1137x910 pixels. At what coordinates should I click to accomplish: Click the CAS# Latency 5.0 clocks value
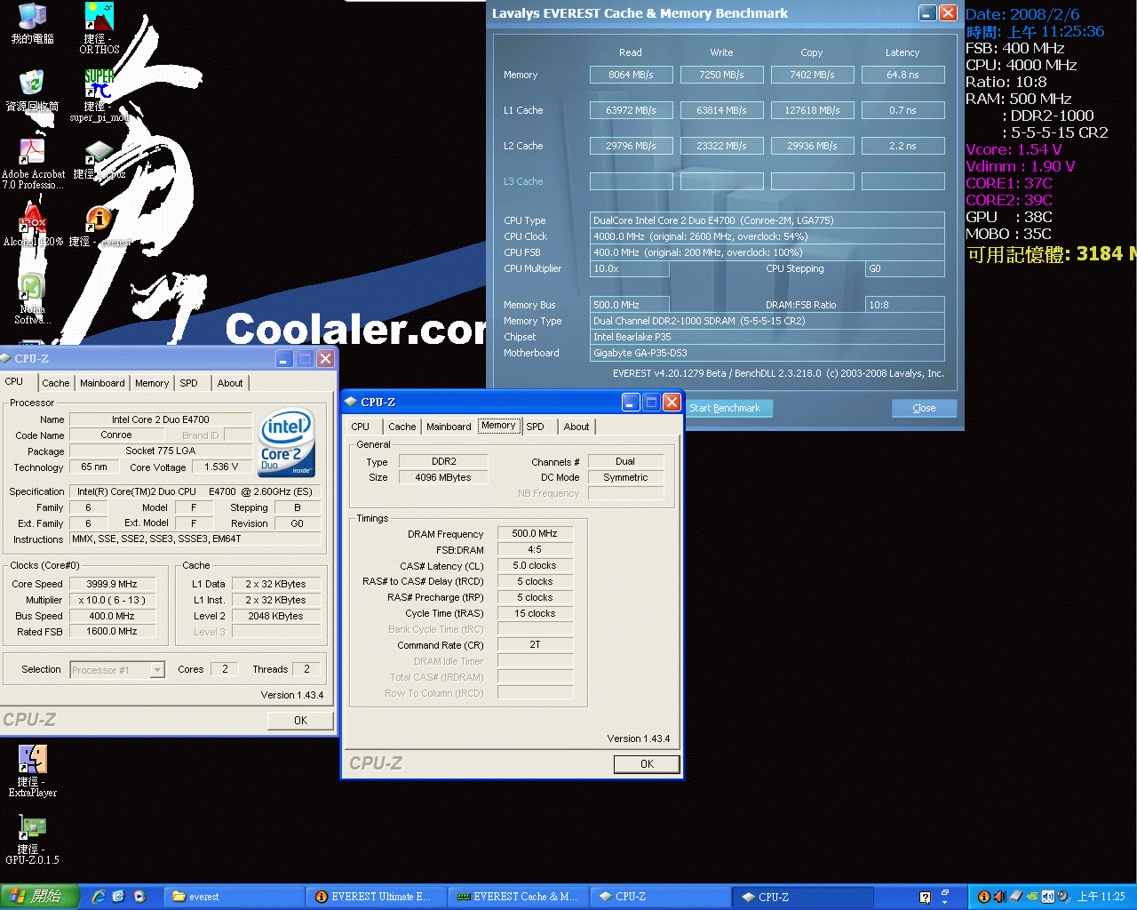point(535,565)
